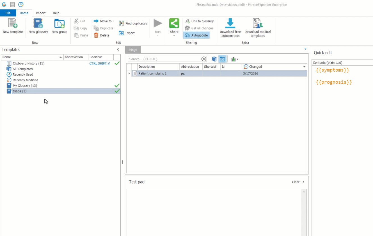Click the {{prognosis}} variable in Quick edit
373x236 pixels.
(334, 82)
